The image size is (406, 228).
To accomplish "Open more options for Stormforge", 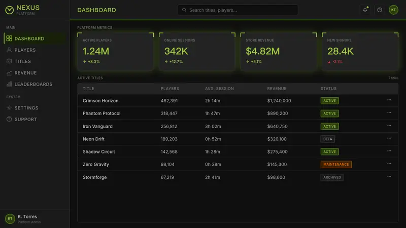I will (389, 176).
